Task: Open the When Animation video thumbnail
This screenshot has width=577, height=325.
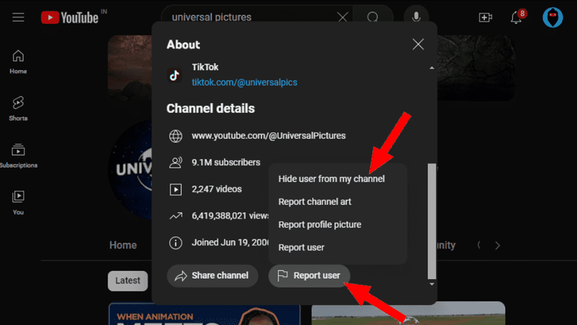Action: [x=205, y=314]
